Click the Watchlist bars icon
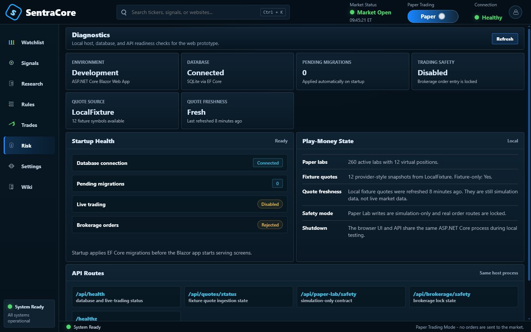Viewport: 531px width, 332px height. coord(11,42)
